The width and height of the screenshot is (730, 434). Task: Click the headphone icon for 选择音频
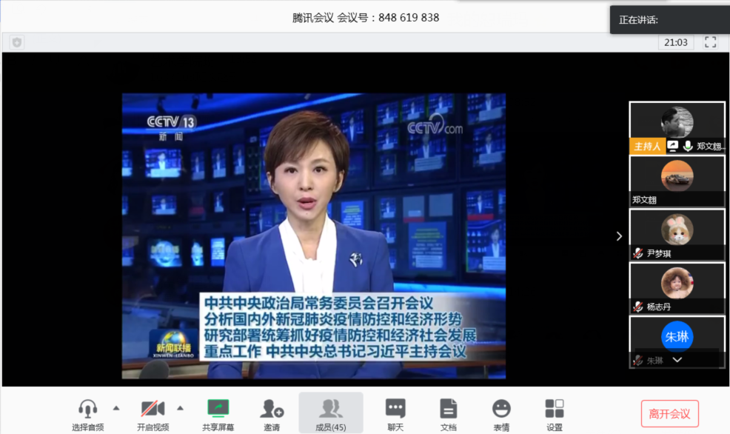tap(88, 408)
